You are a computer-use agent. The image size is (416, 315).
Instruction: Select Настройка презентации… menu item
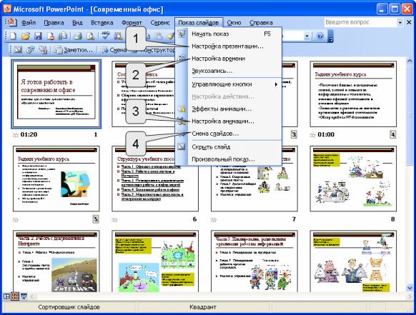229,46
